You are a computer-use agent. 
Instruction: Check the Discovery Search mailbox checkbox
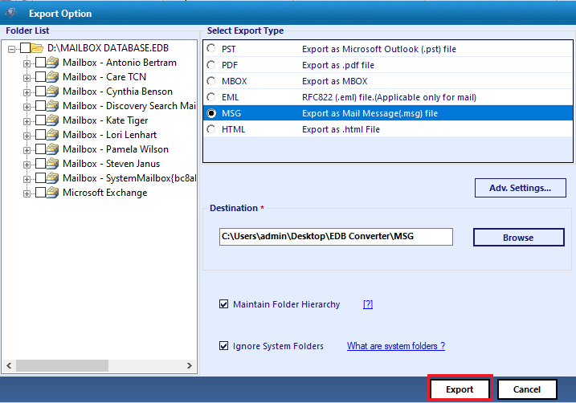tap(40, 106)
